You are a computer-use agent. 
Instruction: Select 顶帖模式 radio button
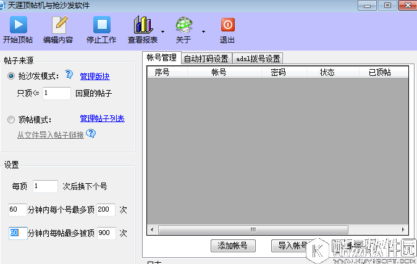pos(11,120)
